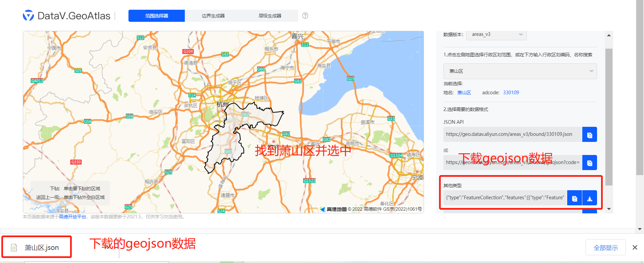Expand the 数据版本 areas_v3 dropdown
The width and height of the screenshot is (644, 263).
pos(496,35)
